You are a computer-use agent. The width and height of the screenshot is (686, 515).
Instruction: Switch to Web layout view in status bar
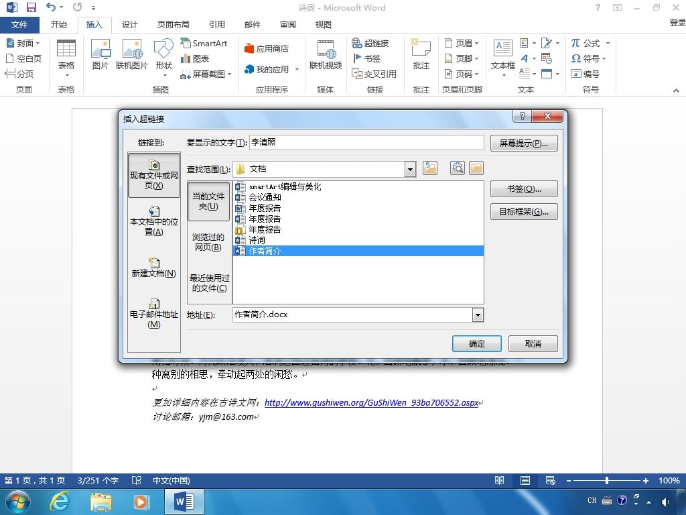tap(551, 480)
